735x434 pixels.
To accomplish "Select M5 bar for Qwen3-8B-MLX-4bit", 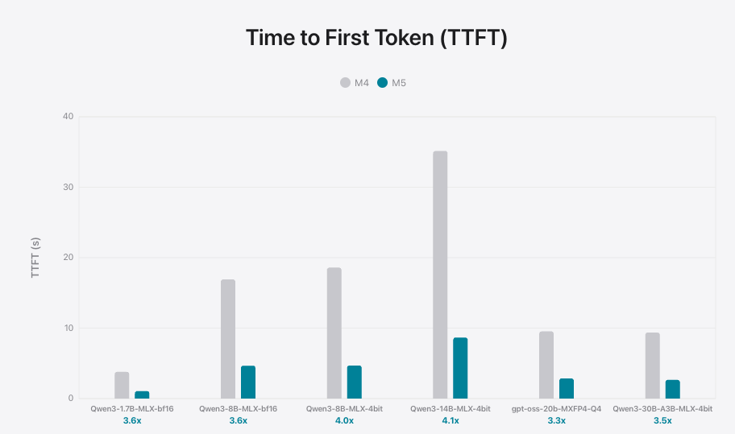I will click(x=354, y=382).
